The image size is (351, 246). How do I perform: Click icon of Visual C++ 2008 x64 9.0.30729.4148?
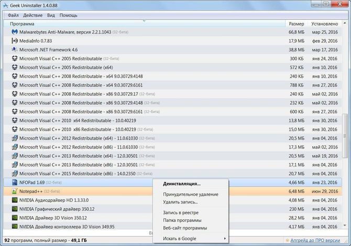coord(15,76)
